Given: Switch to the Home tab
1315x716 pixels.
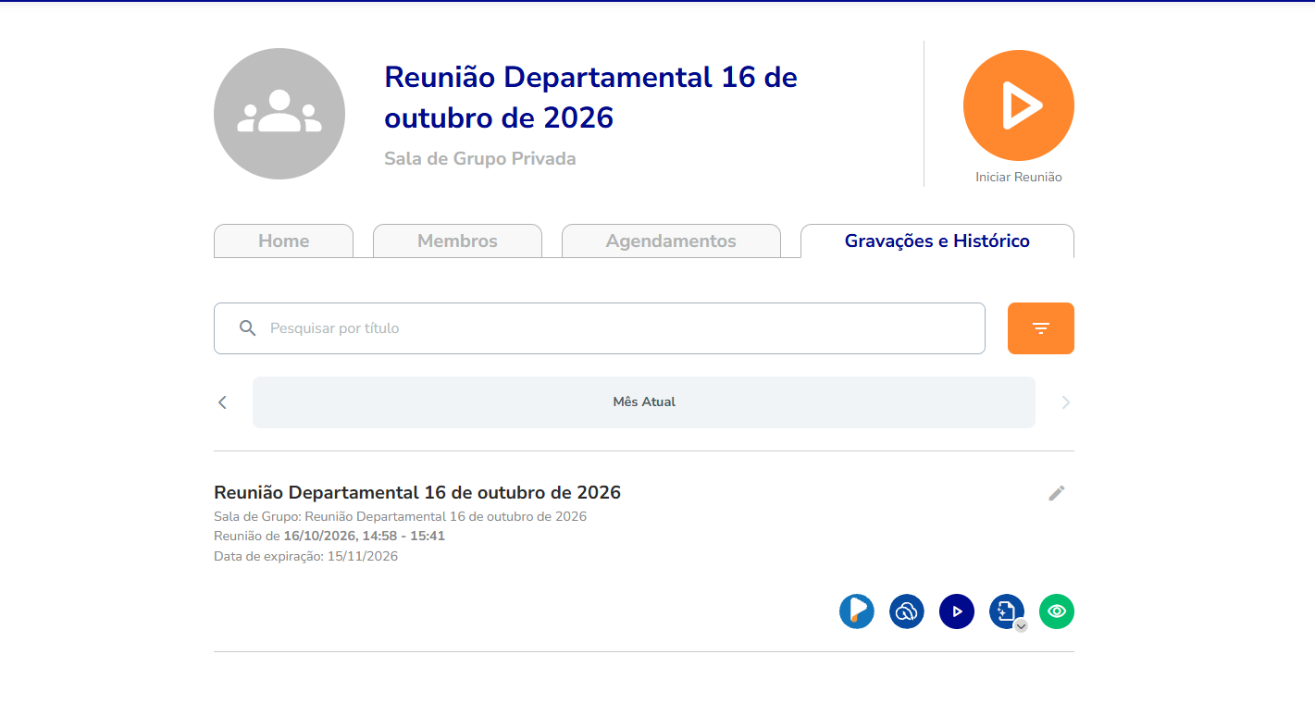Looking at the screenshot, I should pos(283,241).
